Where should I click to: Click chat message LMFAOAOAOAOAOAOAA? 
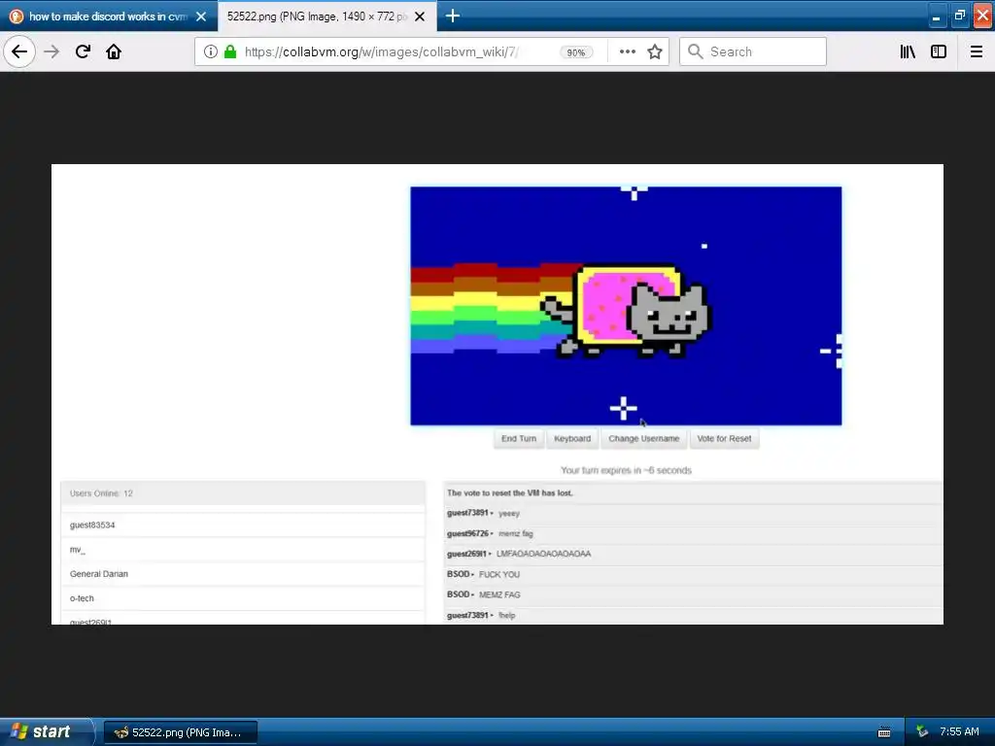(x=543, y=554)
